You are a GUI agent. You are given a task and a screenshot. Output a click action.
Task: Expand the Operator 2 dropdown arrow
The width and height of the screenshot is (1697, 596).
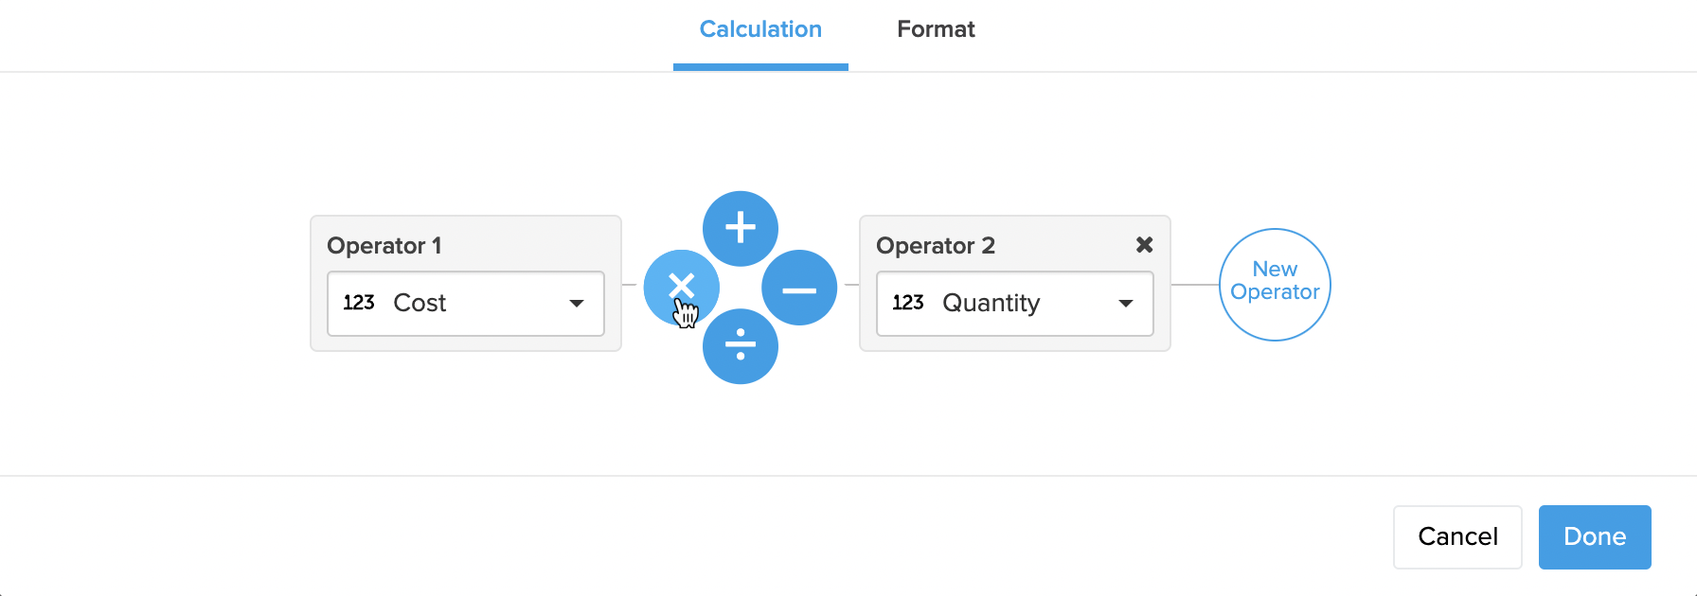[1126, 304]
